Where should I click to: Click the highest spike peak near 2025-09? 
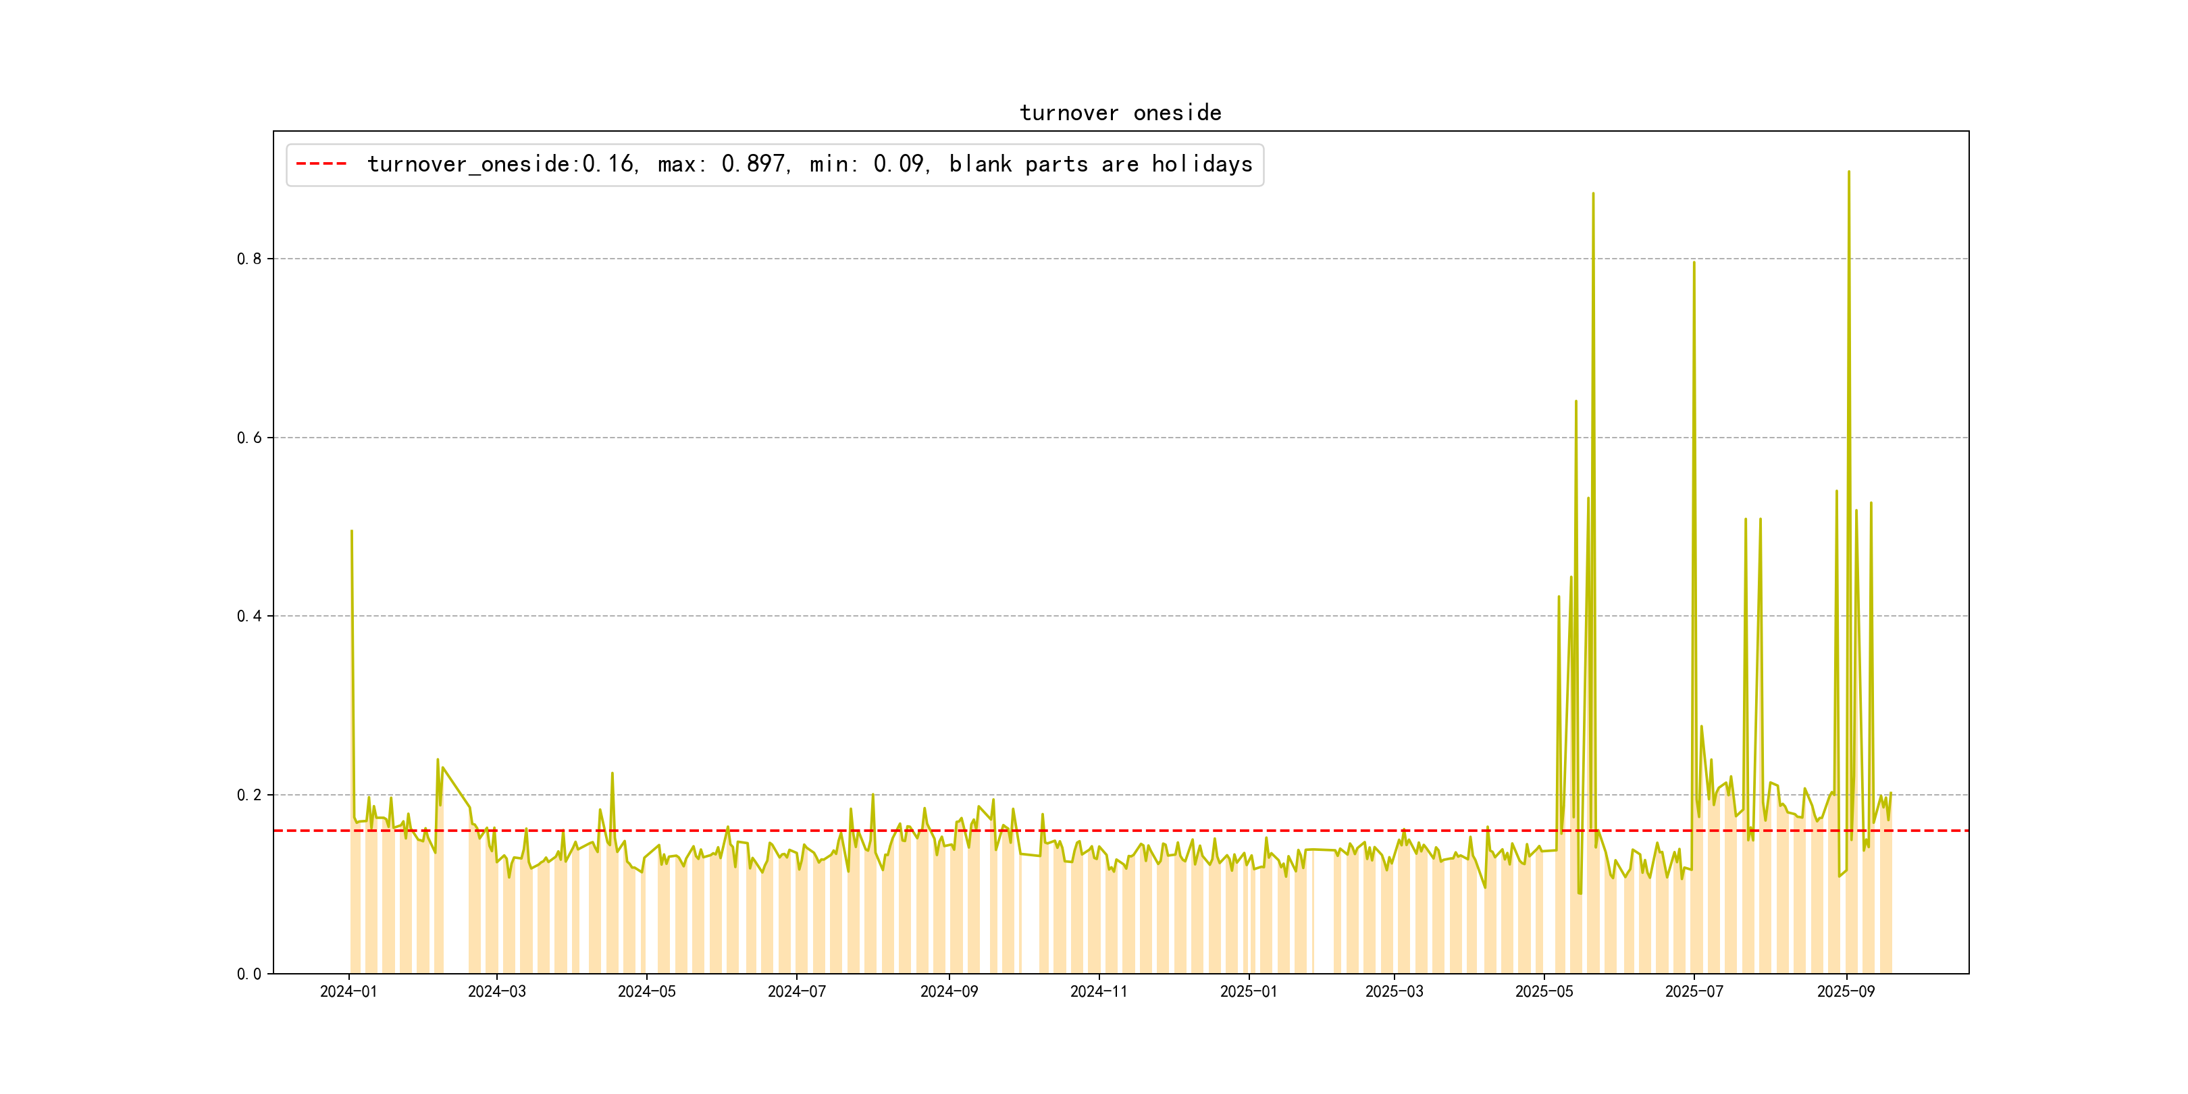click(x=1849, y=172)
